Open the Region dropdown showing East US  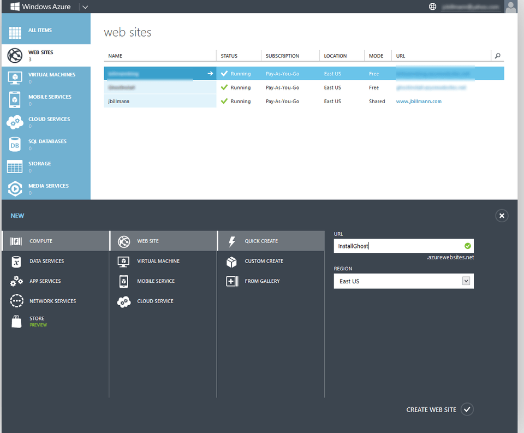point(404,281)
